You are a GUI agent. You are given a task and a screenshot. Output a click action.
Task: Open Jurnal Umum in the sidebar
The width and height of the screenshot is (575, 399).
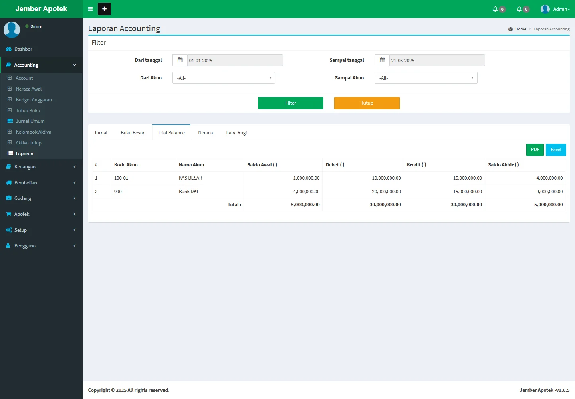(x=30, y=121)
